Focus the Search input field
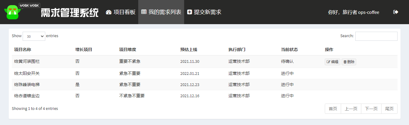This screenshot has width=409, height=125. coord(376,36)
